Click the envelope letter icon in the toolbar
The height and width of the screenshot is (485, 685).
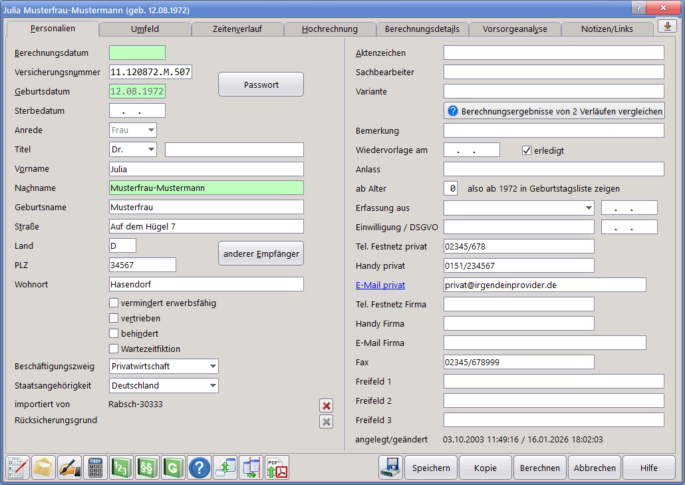44,468
